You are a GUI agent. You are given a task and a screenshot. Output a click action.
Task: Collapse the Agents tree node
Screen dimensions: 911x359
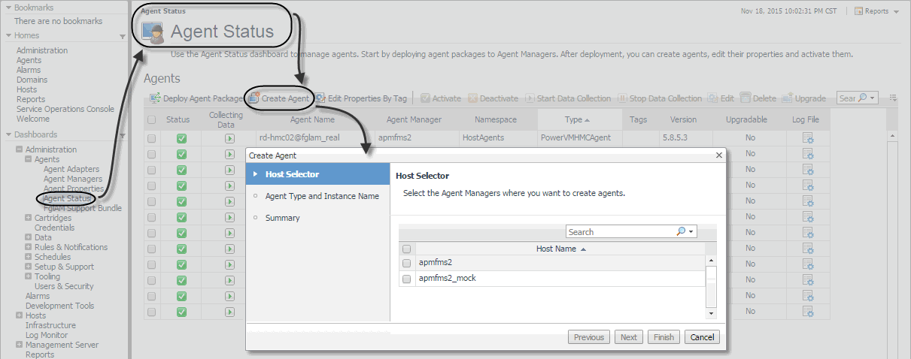28,159
